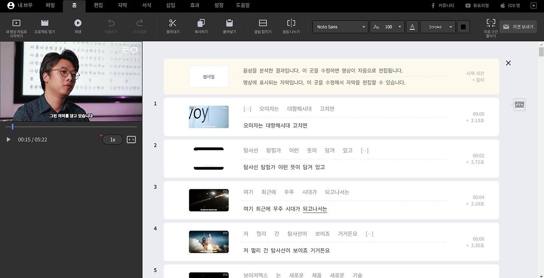Select clip 3 space thumbnail
This screenshot has height=278, width=544.
click(x=209, y=200)
